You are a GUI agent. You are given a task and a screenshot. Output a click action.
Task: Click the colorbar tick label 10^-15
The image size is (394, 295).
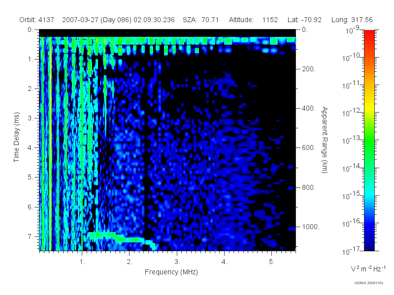point(352,195)
